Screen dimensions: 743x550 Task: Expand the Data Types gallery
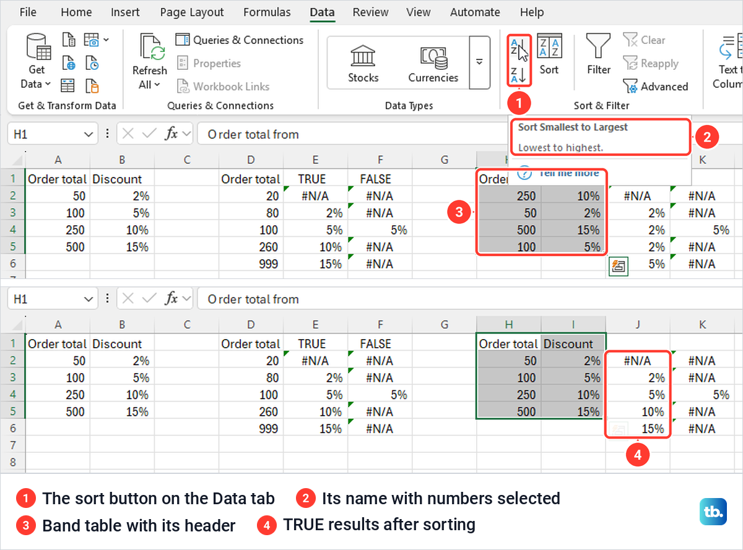479,62
